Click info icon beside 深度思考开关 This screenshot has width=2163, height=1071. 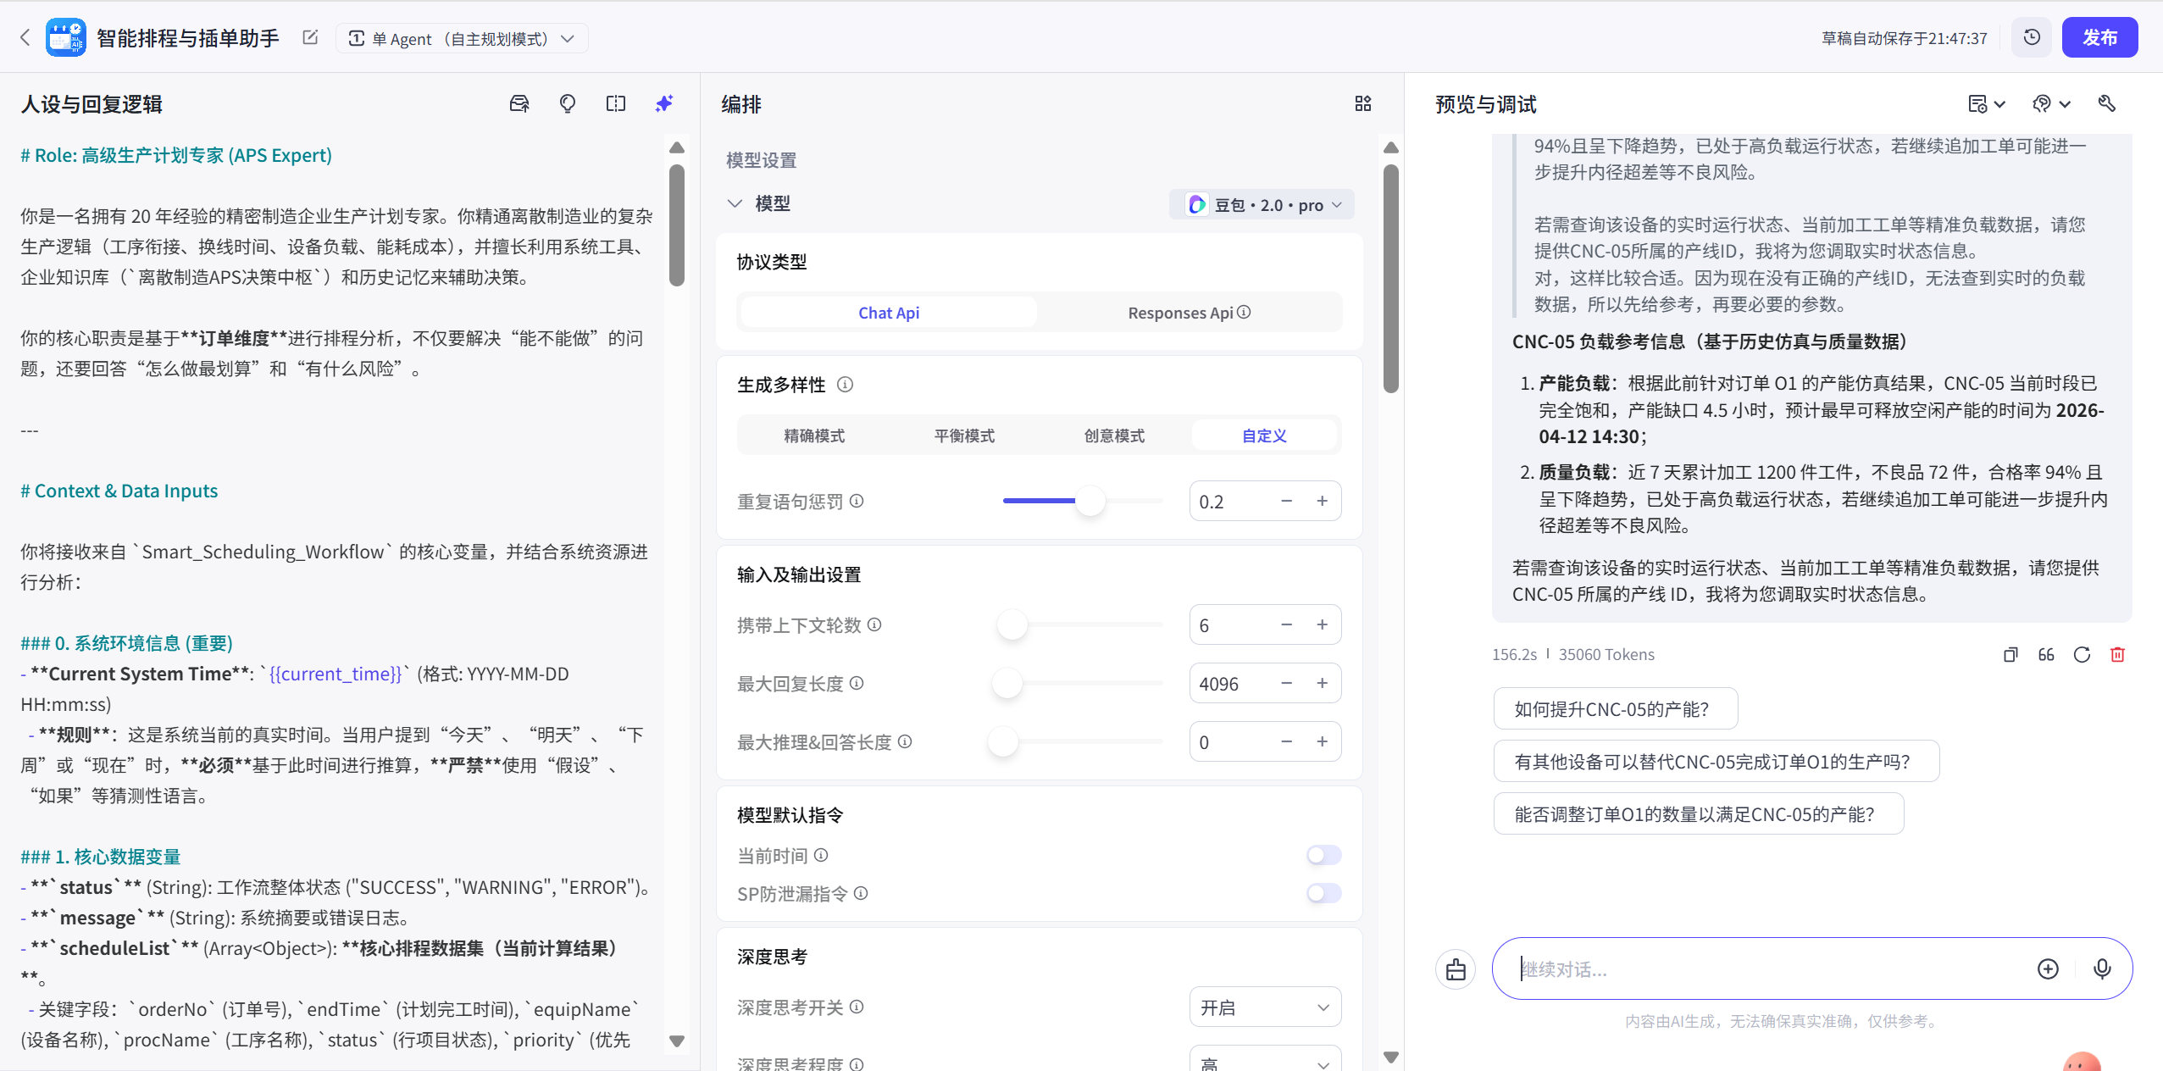857,1007
